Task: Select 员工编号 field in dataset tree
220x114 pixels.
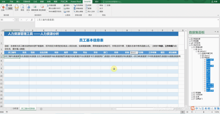Action: [210, 60]
